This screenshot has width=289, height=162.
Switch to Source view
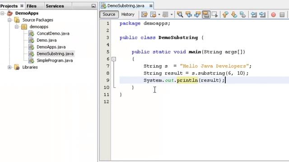(x=109, y=14)
